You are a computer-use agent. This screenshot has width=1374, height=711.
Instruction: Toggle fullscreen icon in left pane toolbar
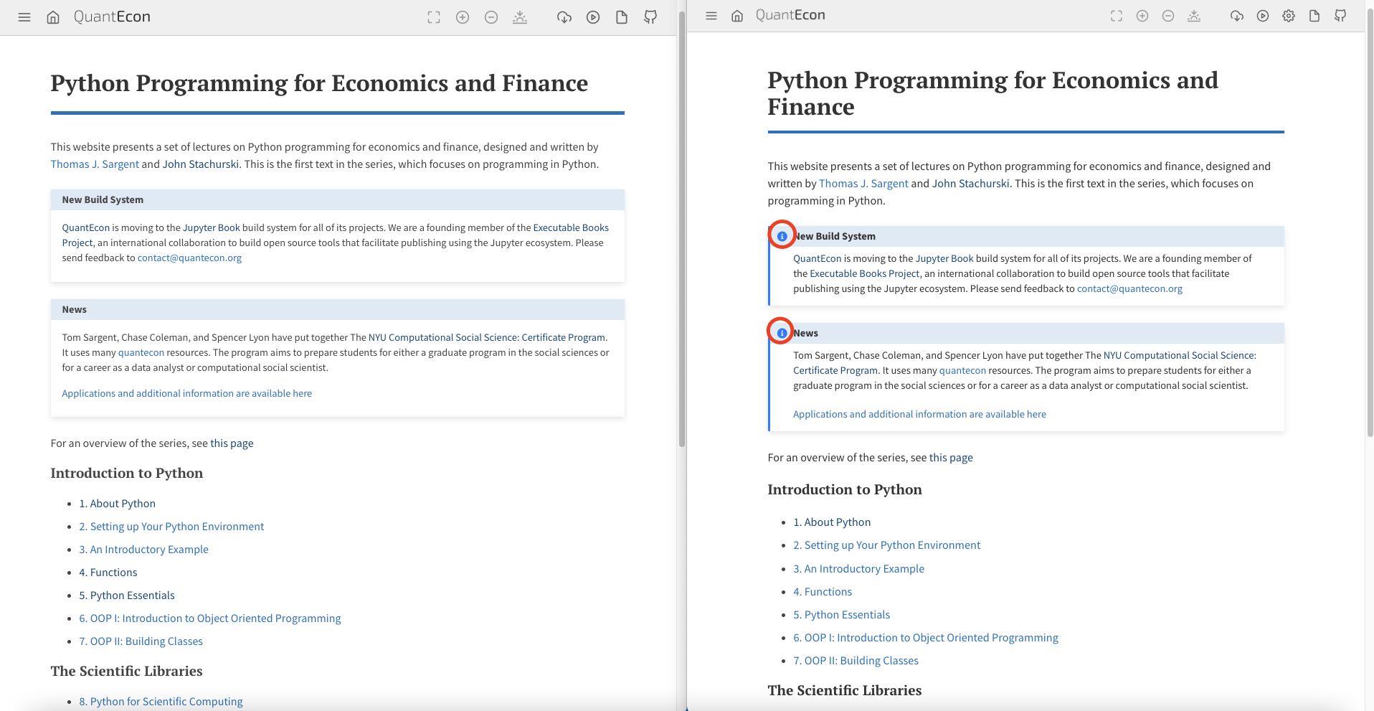point(434,17)
